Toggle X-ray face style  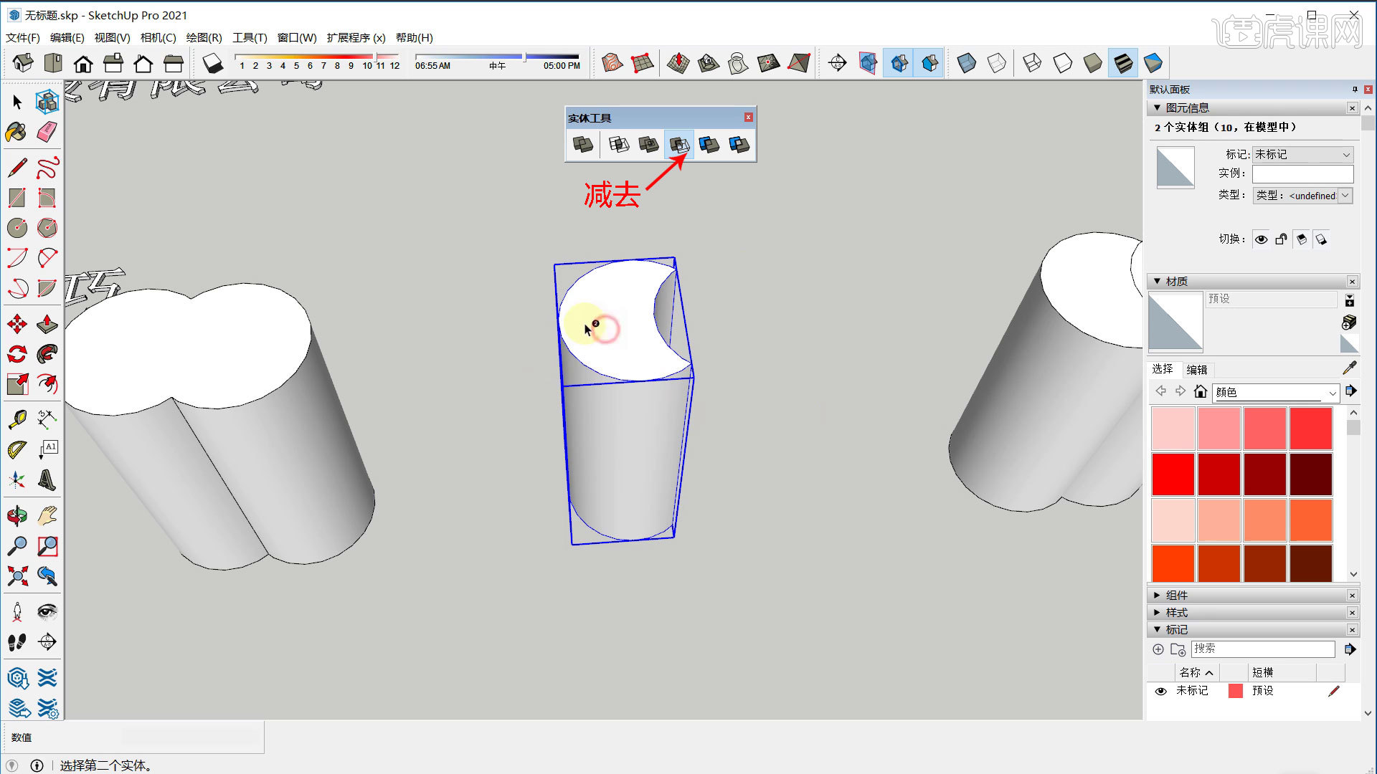(966, 64)
